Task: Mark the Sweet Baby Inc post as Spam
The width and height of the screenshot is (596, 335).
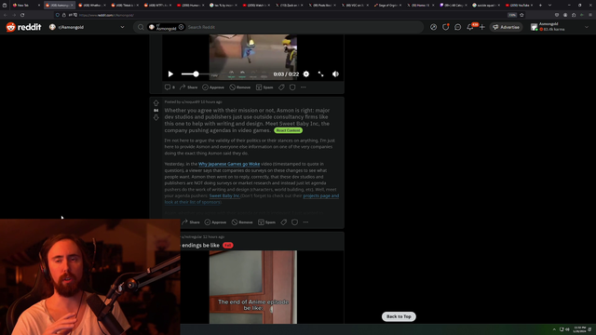Action: pyautogui.click(x=267, y=222)
